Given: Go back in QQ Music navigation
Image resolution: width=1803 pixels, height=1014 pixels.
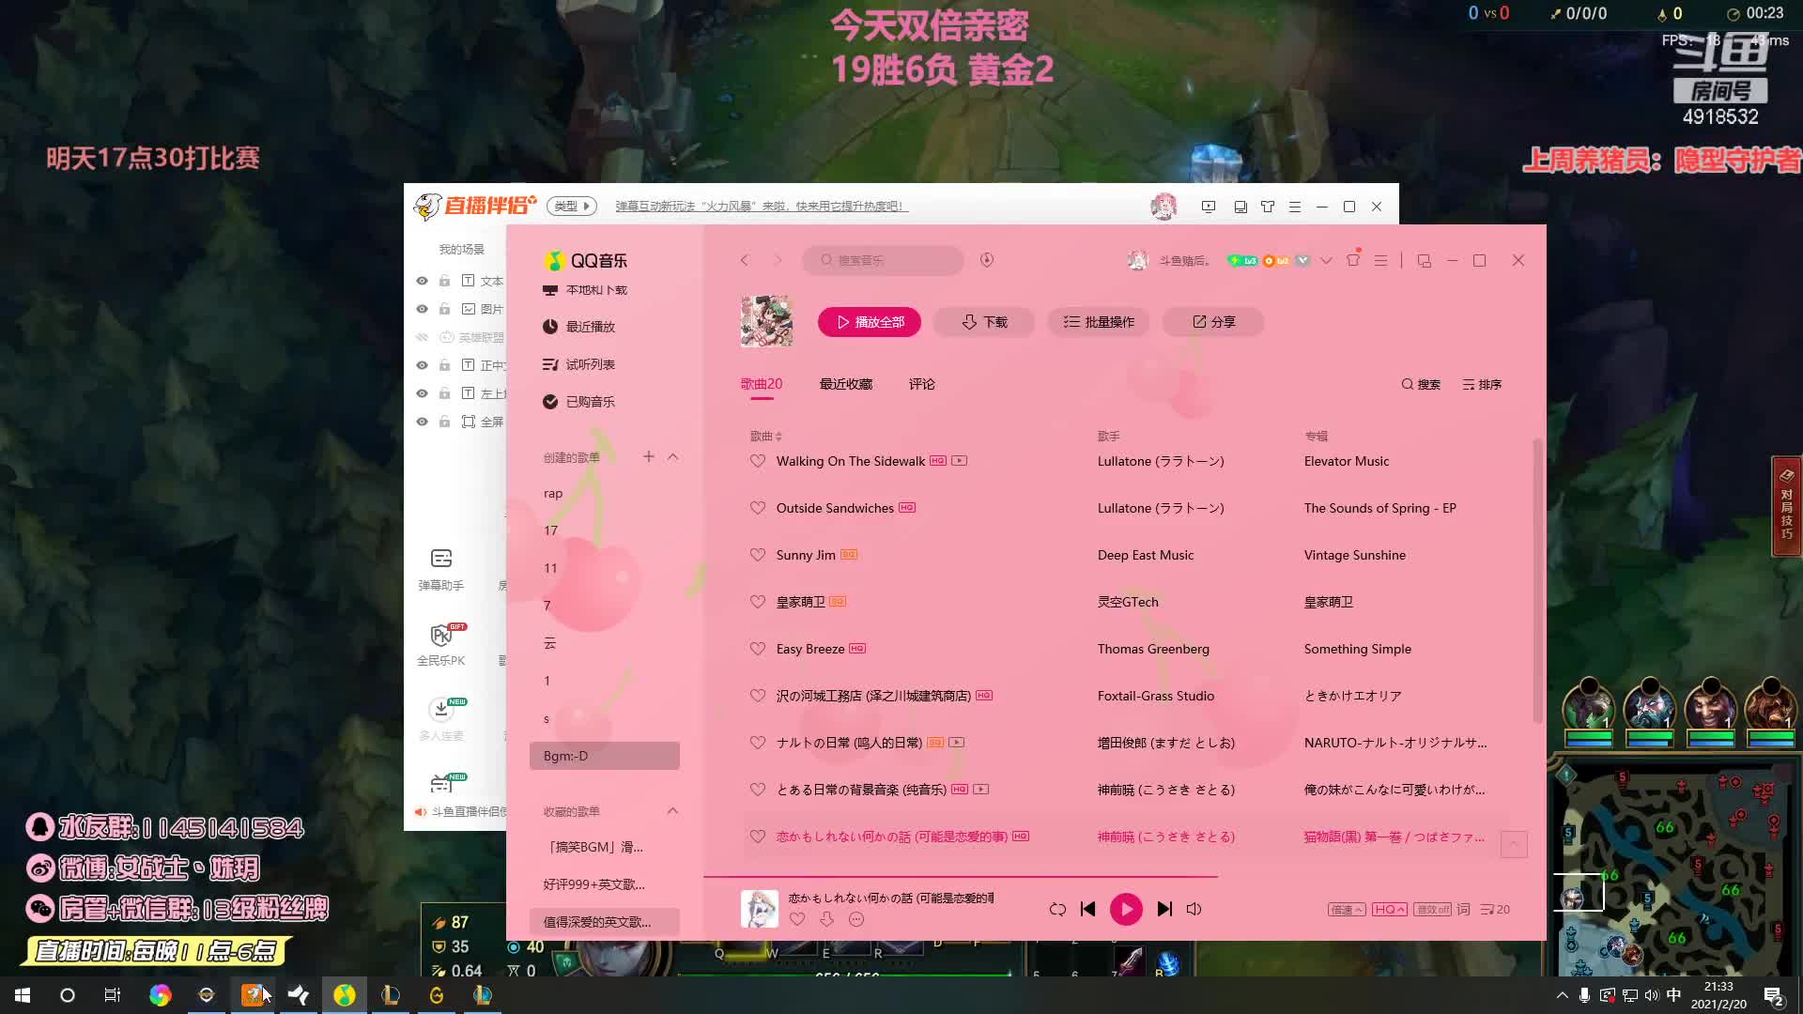Looking at the screenshot, I should click(x=744, y=260).
